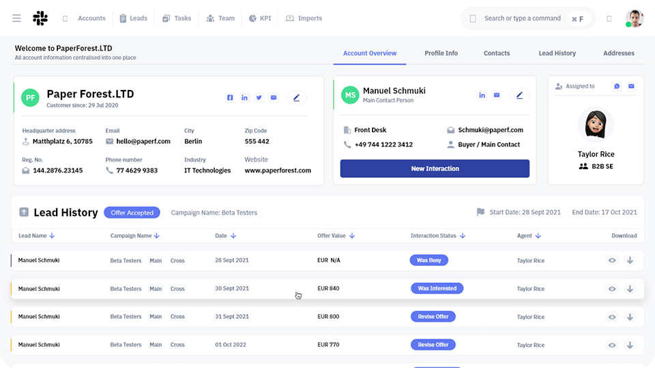This screenshot has width=655, height=368.
Task: Edit Manuel Schmuki contact card
Action: [519, 95]
